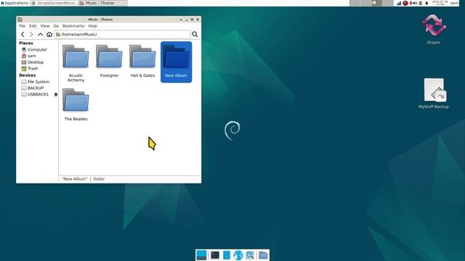Click the active workspace in the pager
Image resolution: width=465 pixels, height=261 pixels.
(376, 3)
